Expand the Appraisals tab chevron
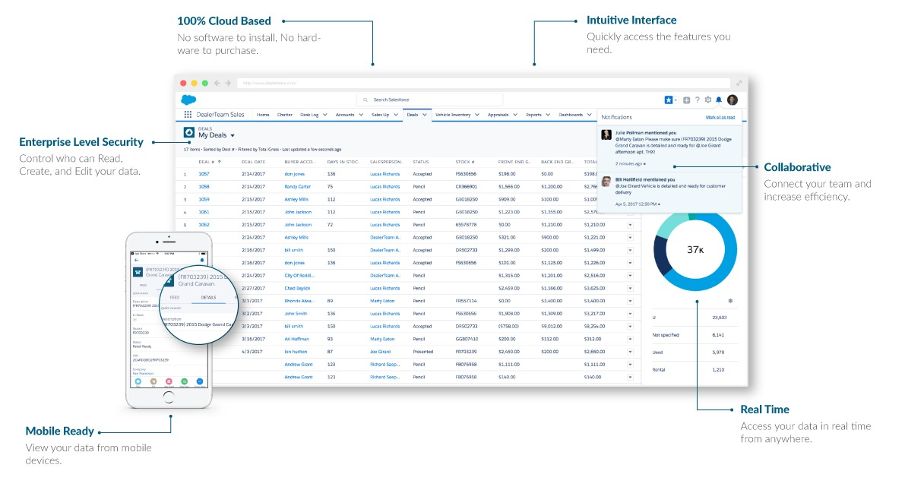This screenshot has height=487, width=905. 515,115
